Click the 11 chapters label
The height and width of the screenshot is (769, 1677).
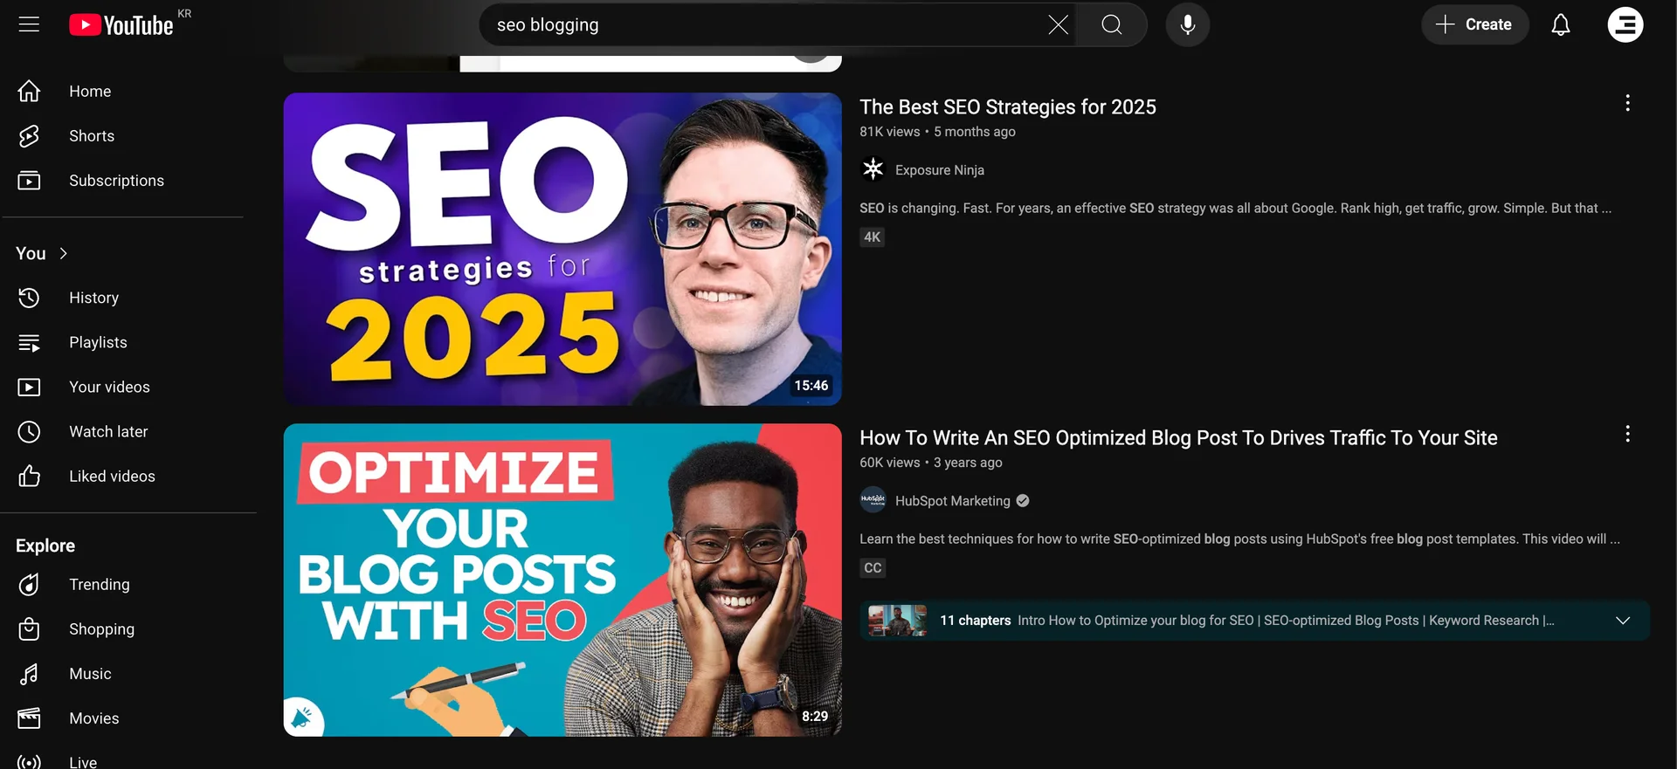tap(975, 621)
